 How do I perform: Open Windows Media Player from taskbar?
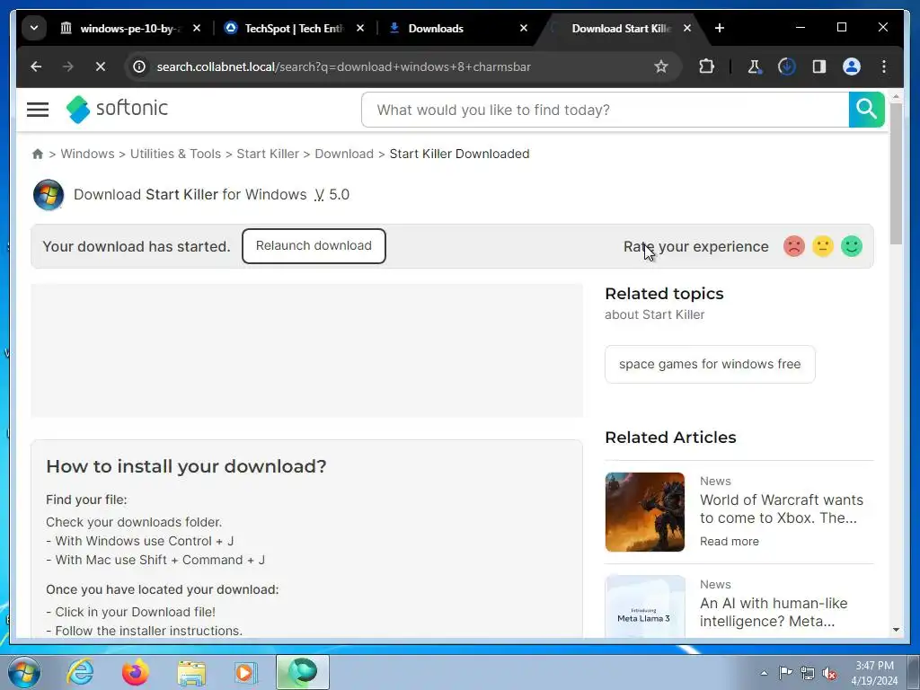click(246, 672)
